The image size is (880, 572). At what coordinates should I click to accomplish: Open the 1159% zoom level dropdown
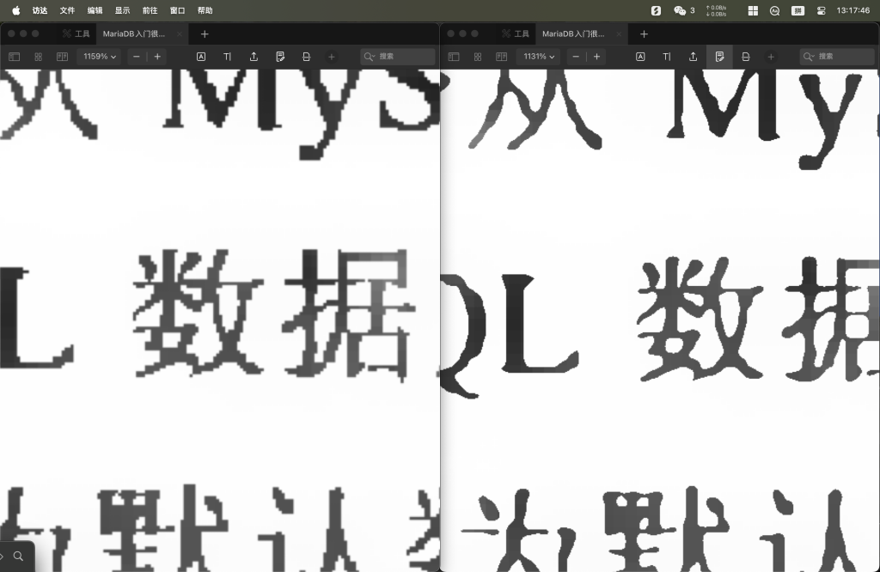tap(100, 57)
